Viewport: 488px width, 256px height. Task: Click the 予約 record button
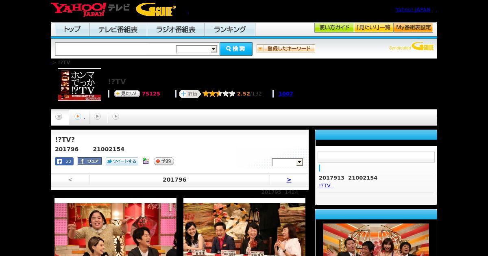[x=163, y=161]
